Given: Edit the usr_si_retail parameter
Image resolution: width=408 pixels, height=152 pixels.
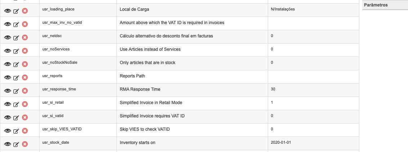Looking at the screenshot, I should [x=16, y=104].
